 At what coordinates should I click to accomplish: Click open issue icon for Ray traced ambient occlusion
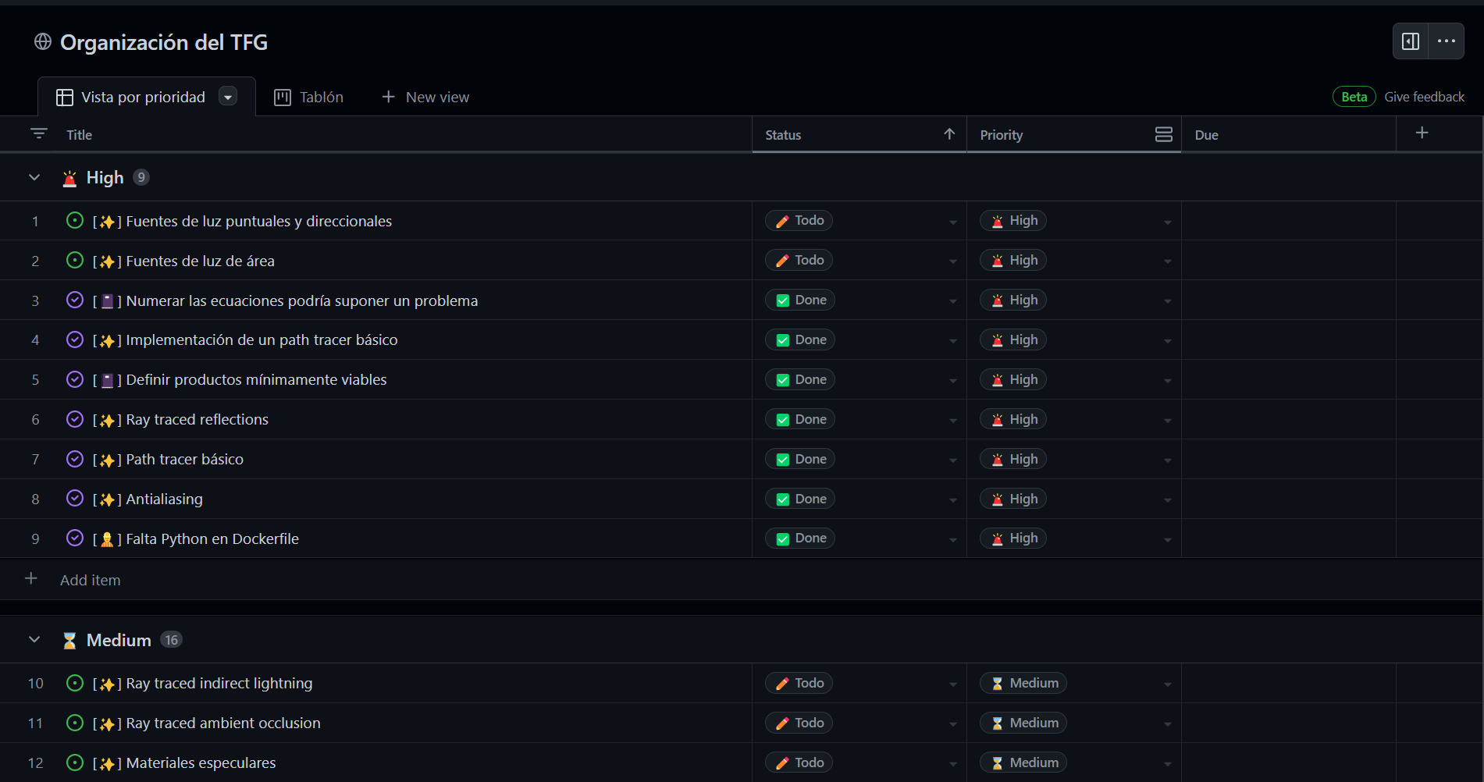pyautogui.click(x=75, y=723)
